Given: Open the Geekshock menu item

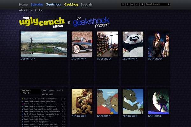Looking at the screenshot, I should [x=53, y=5].
